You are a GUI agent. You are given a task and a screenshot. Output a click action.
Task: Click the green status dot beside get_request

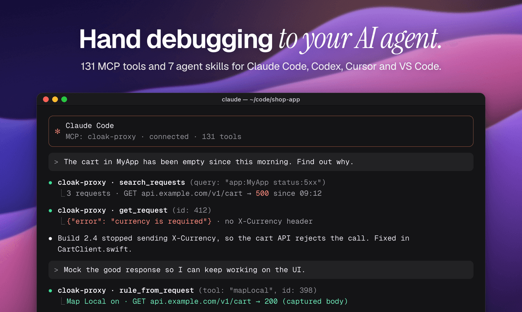point(51,211)
